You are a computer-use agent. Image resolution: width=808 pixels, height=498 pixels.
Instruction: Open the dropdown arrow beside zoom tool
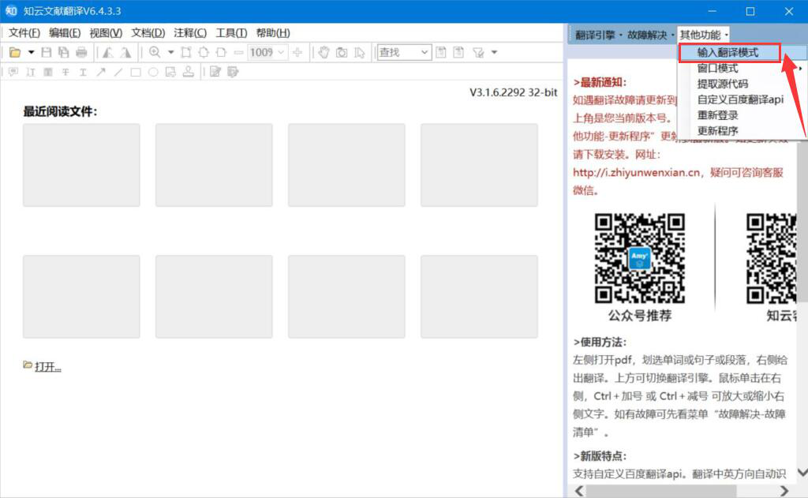pyautogui.click(x=171, y=52)
